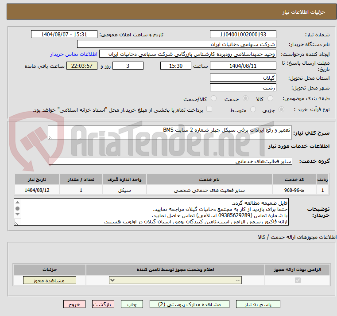
Task: Click the چاپ print button
Action: 132,304
